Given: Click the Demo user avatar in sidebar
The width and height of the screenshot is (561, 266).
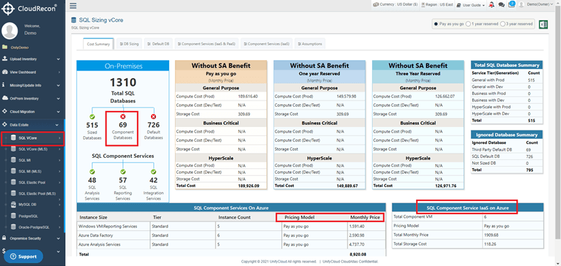Looking at the screenshot, I should [10, 31].
